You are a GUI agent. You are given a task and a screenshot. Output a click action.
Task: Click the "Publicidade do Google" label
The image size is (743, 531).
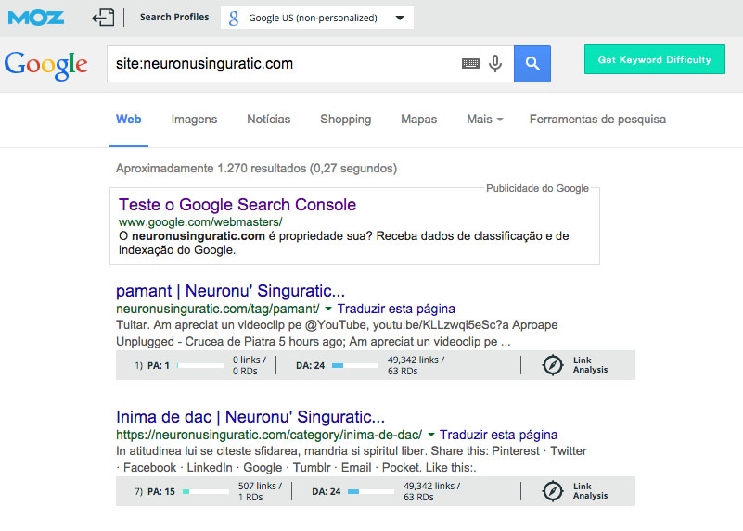click(537, 188)
